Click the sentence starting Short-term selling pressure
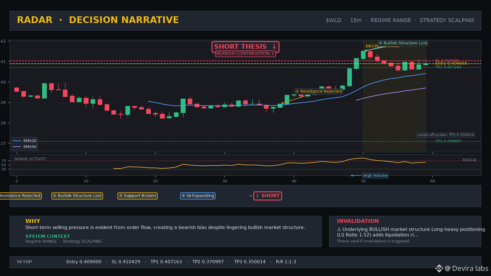The image size is (491, 276). [x=165, y=228]
